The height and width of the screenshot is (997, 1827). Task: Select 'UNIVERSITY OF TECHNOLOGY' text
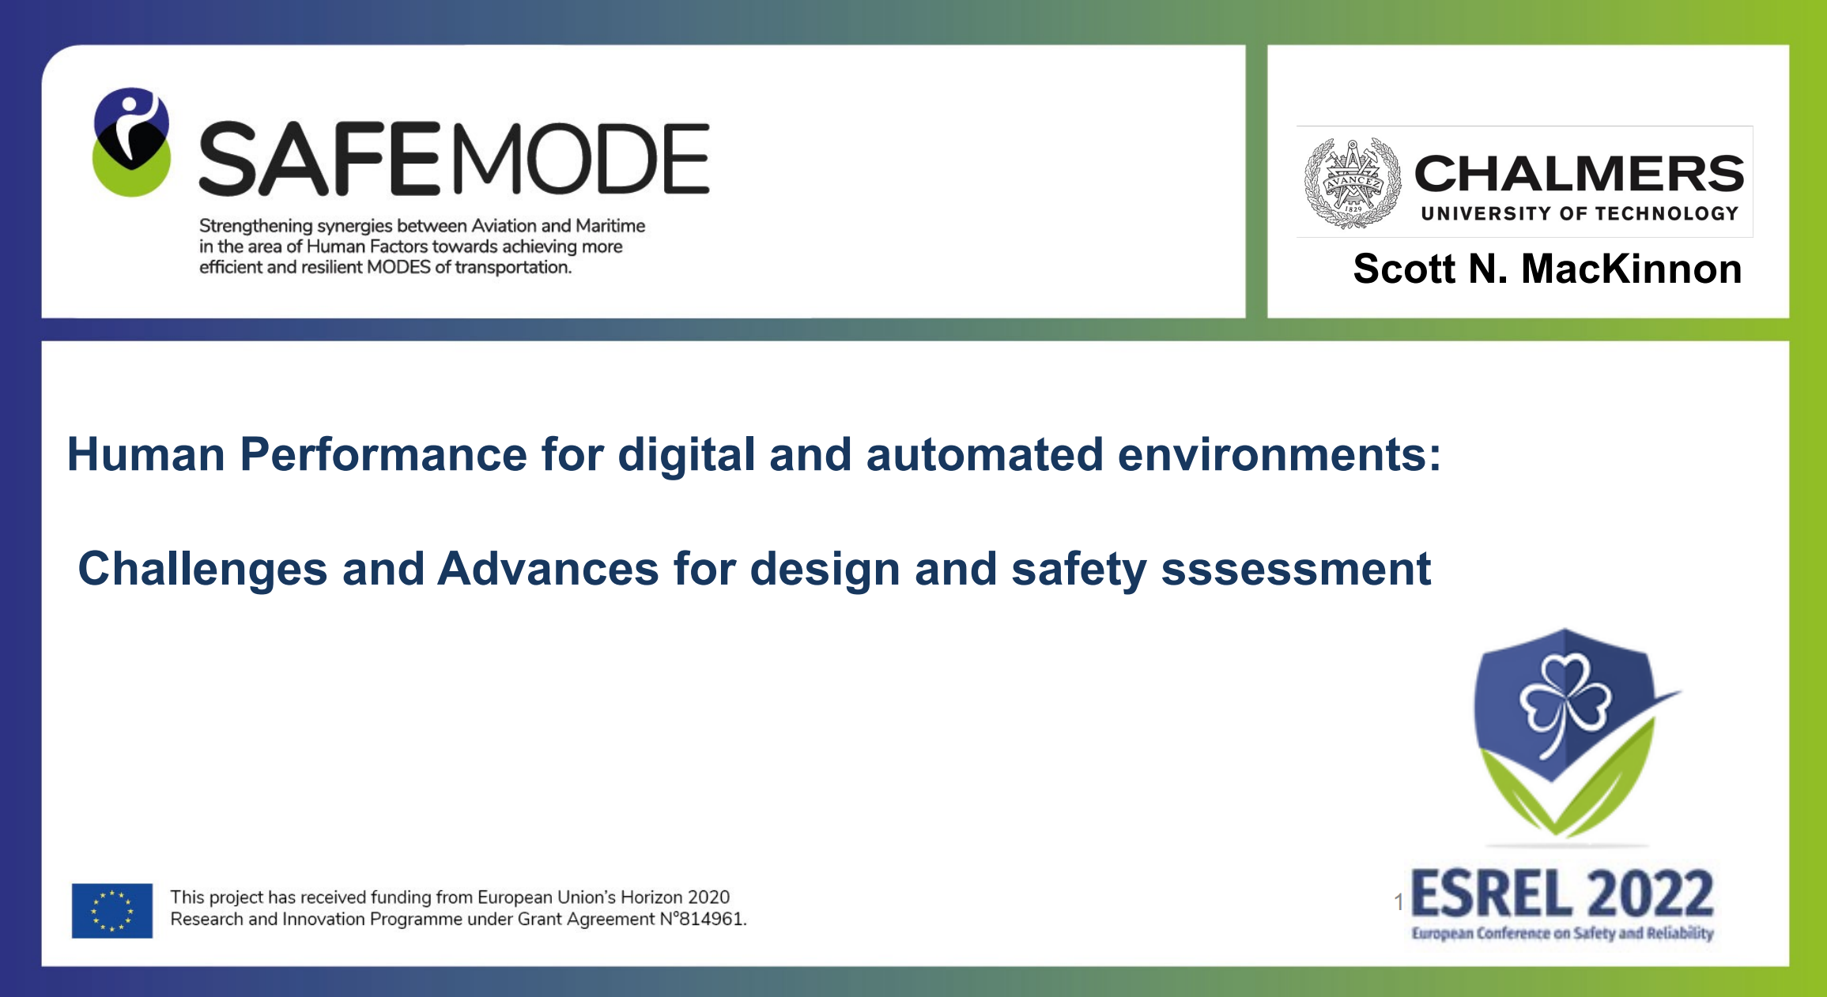tap(1580, 214)
